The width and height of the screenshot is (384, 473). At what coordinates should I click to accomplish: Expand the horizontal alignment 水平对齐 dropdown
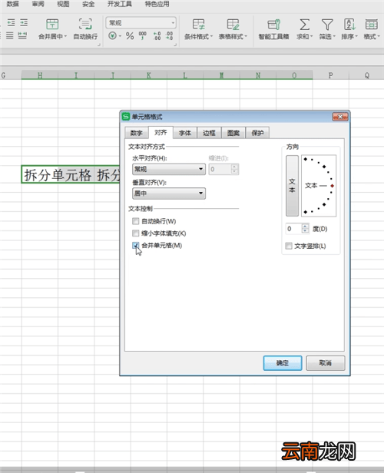169,169
